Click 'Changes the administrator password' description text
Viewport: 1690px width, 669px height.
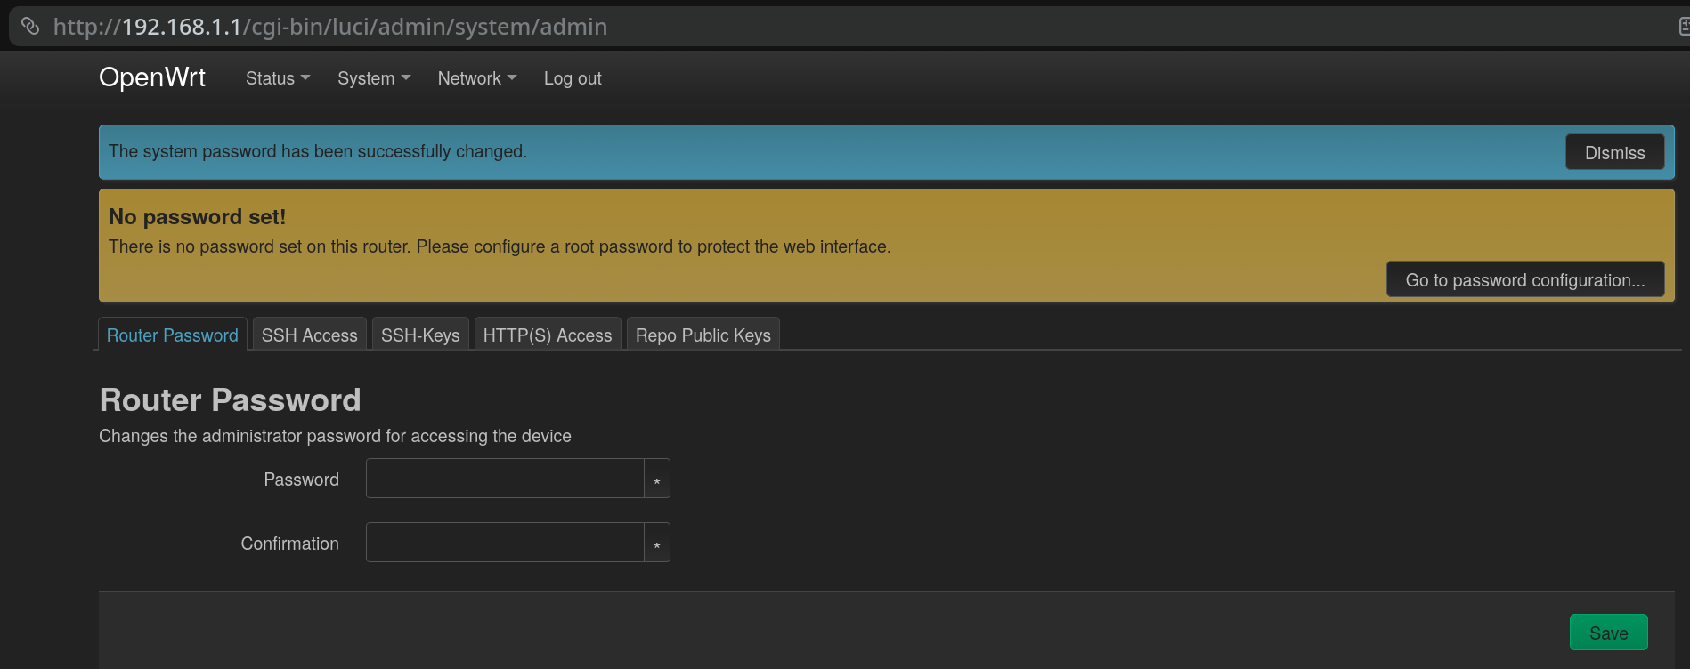335,436
